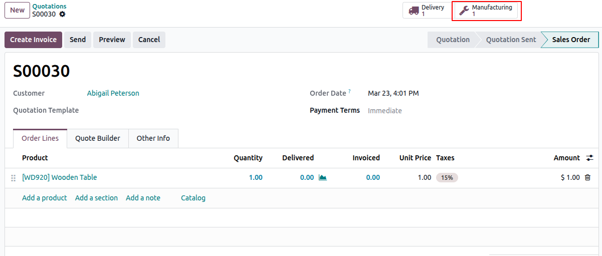Switch to the Other Info tab

click(x=153, y=138)
